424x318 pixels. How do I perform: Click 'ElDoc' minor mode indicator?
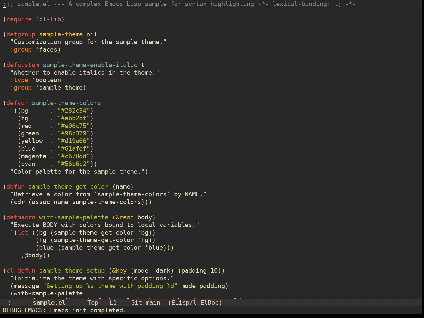(x=209, y=302)
